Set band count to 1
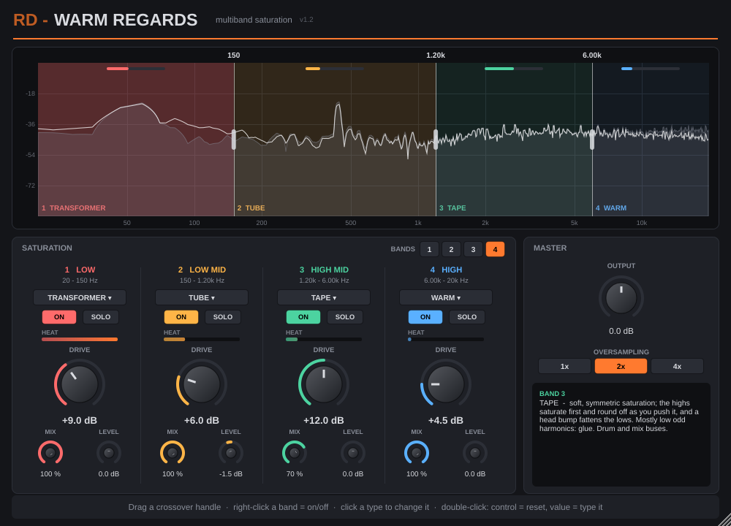 [429, 249]
